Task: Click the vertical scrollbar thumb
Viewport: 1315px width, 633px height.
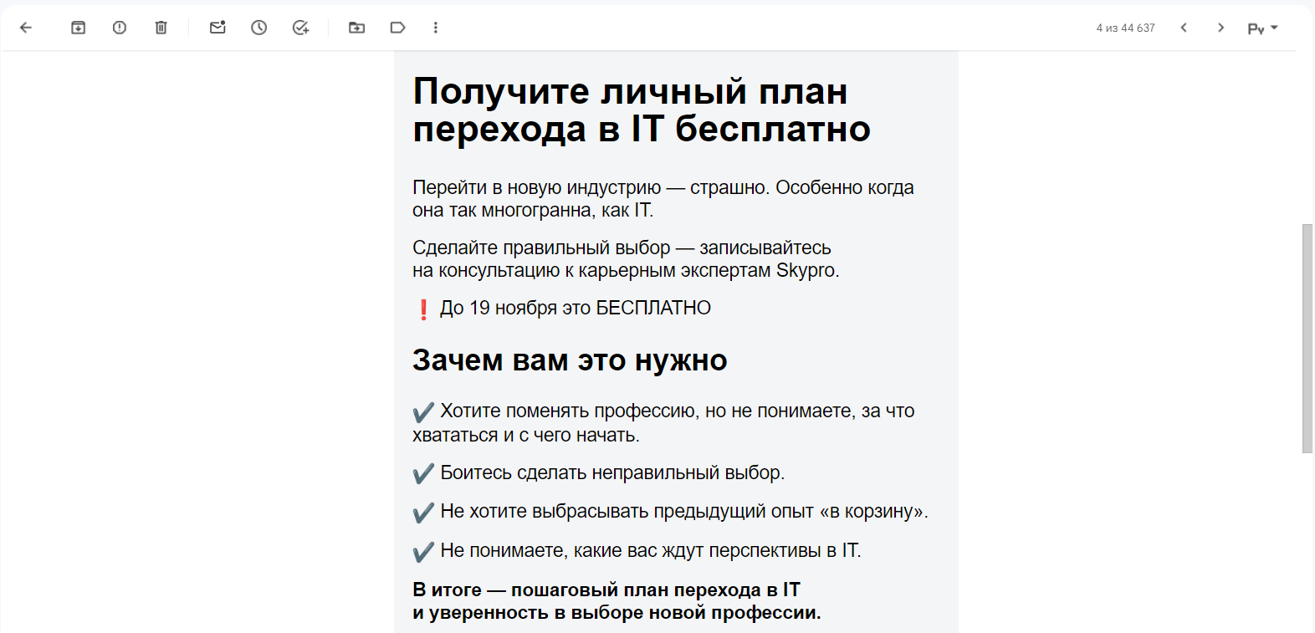Action: (1307, 339)
